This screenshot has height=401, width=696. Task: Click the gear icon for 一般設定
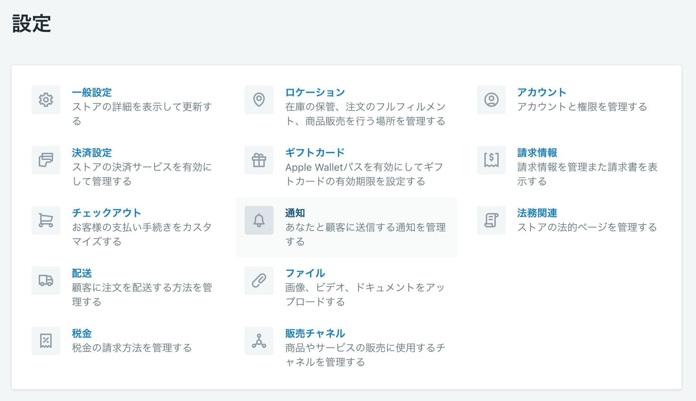tap(46, 100)
